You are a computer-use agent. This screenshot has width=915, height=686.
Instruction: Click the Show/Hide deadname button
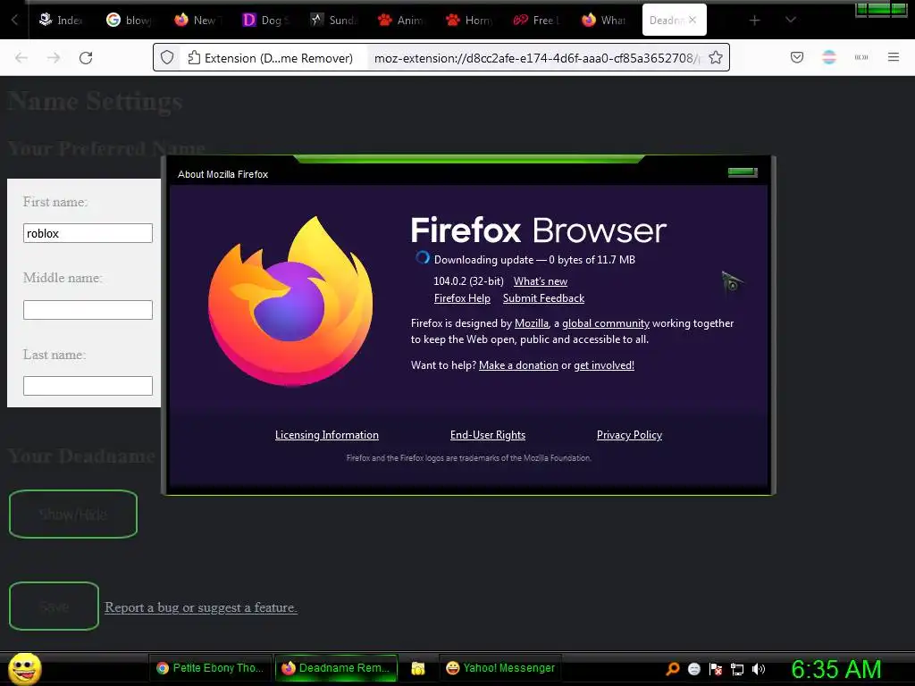73,514
